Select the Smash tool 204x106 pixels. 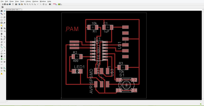click(x=2, y=39)
